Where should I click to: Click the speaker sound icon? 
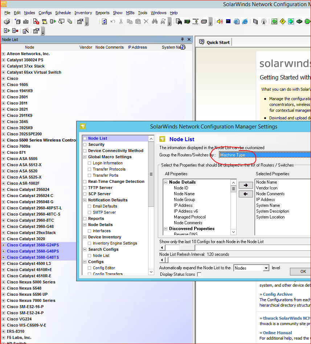point(220,21)
